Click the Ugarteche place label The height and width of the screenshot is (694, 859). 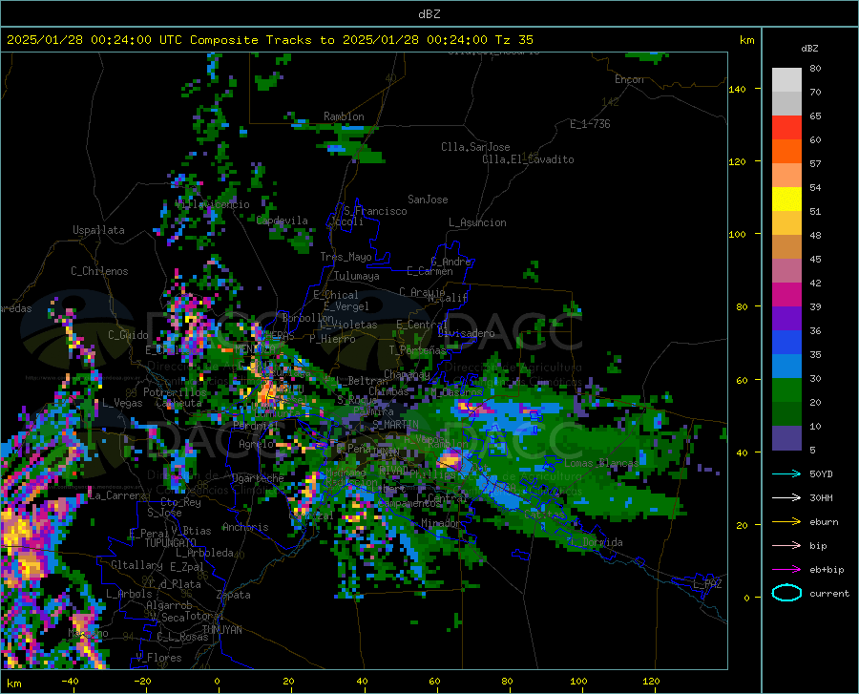(x=258, y=478)
